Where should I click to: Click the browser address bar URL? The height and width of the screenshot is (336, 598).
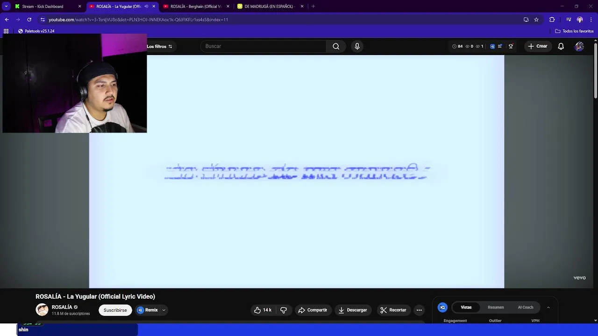138,20
